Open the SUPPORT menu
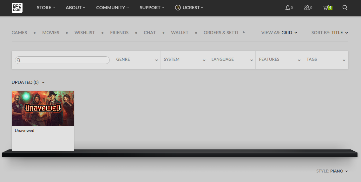The width and height of the screenshot is (361, 182). (152, 8)
